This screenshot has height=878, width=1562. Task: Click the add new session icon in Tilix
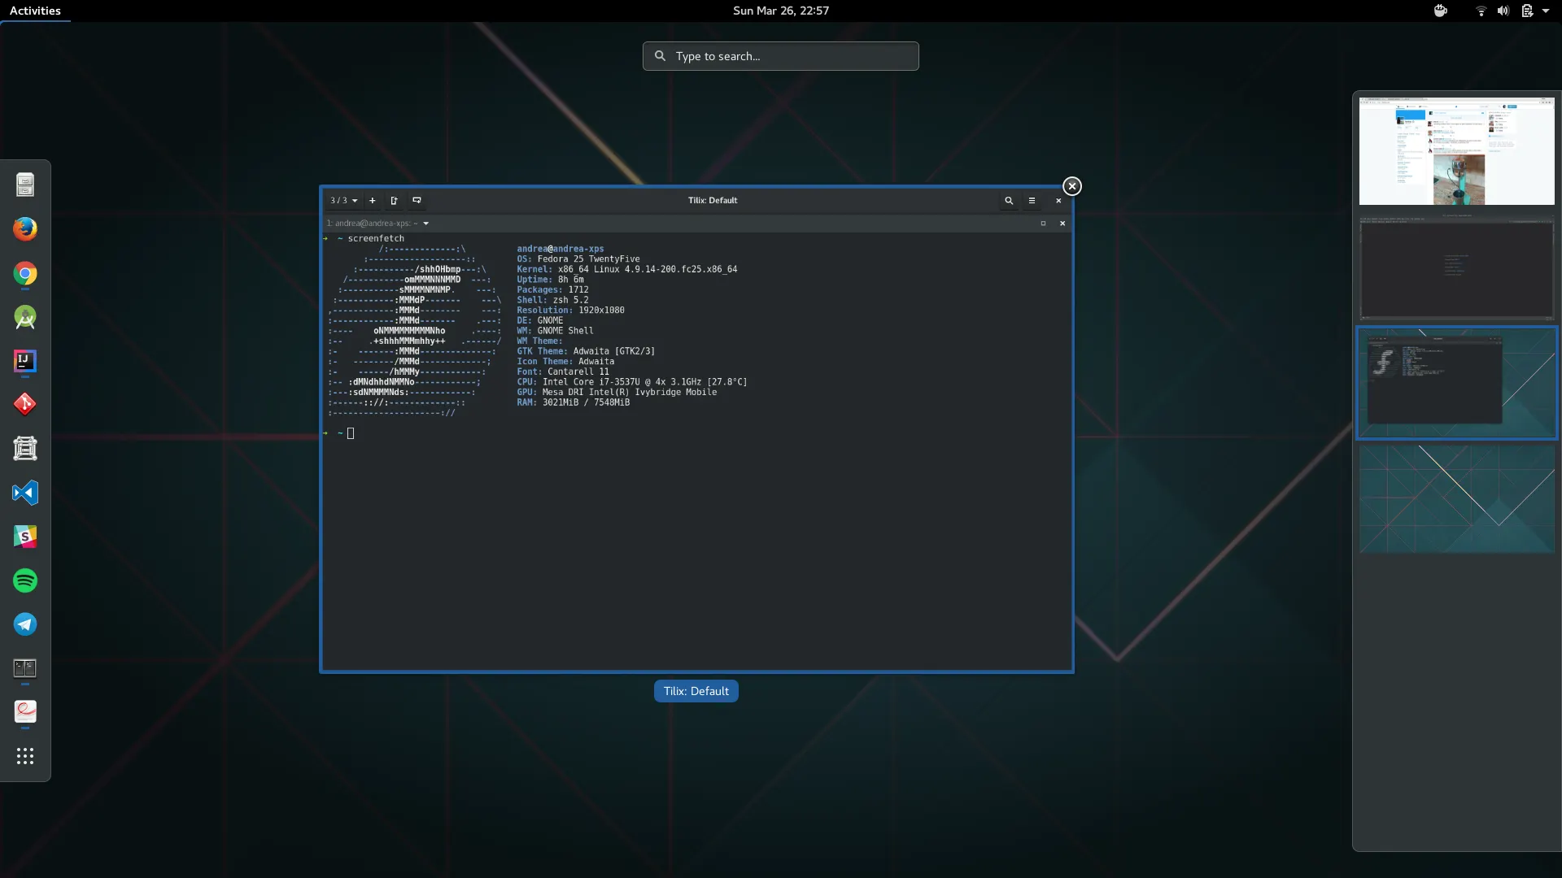click(x=372, y=201)
